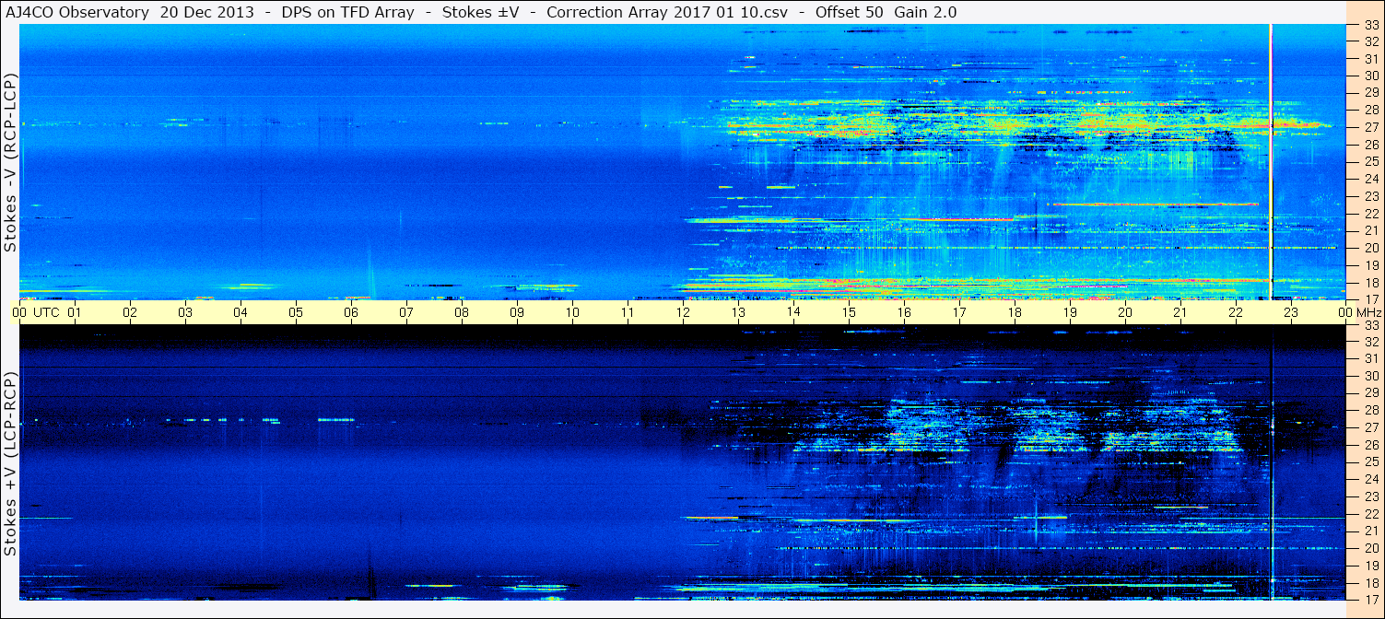
Task: Click the "00 UTC" start time label
Action: [38, 312]
